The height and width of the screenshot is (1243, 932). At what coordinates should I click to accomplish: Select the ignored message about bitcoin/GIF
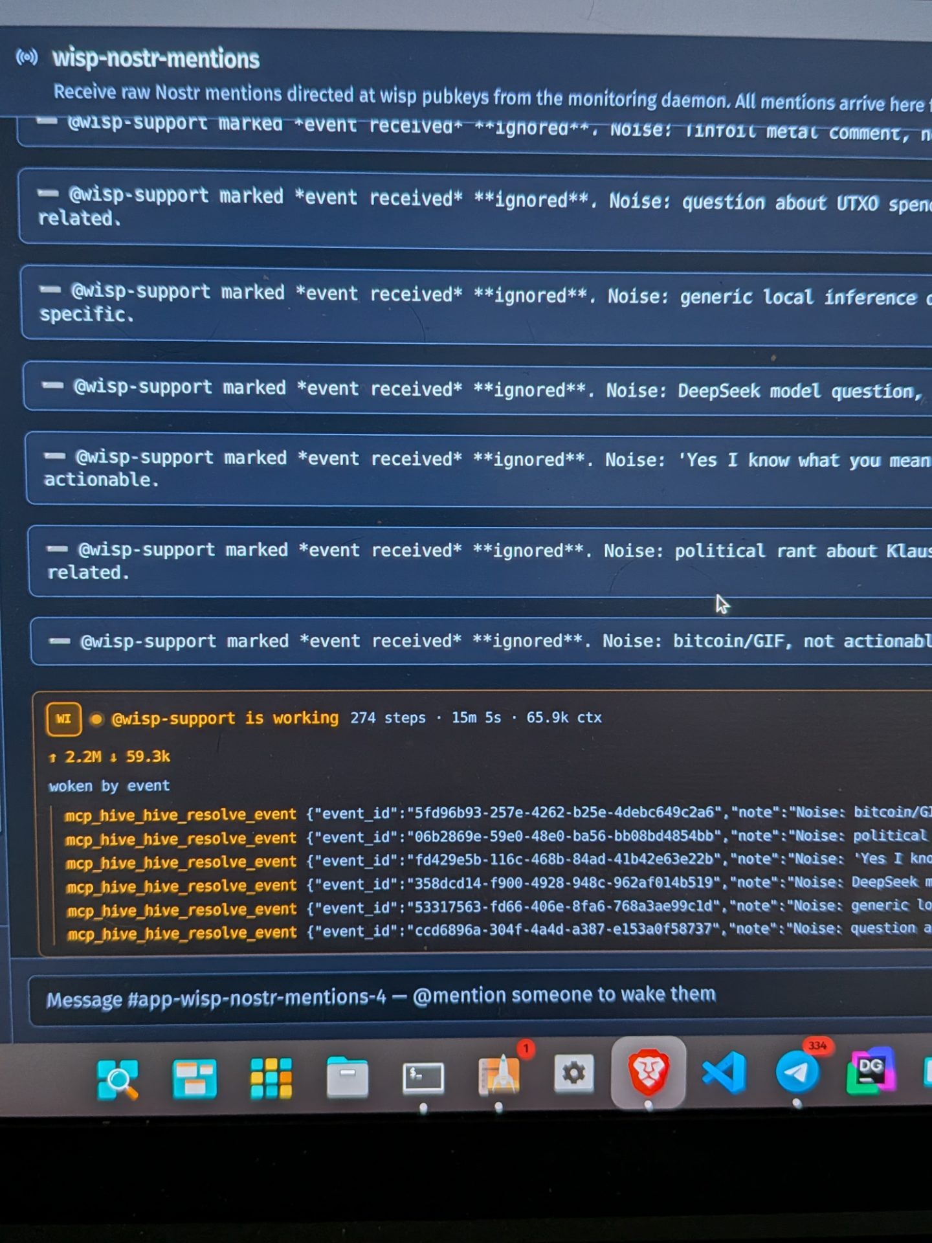[482, 642]
